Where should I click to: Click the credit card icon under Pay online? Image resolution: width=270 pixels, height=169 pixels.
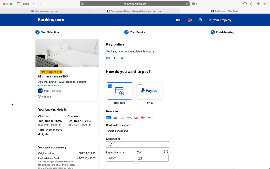(108, 58)
